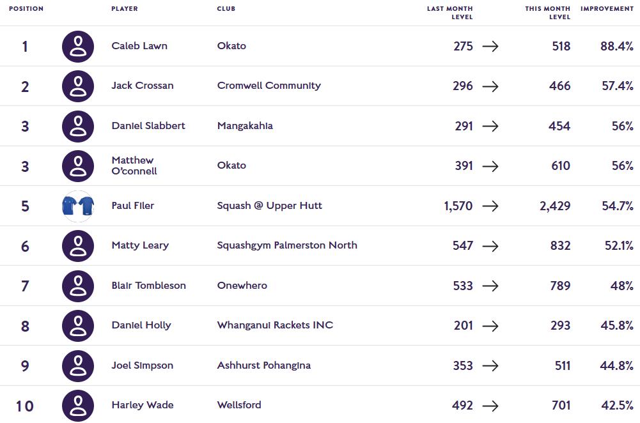The image size is (640, 423).
Task: Click Daniel Slabbert's profile avatar
Action: (x=78, y=127)
